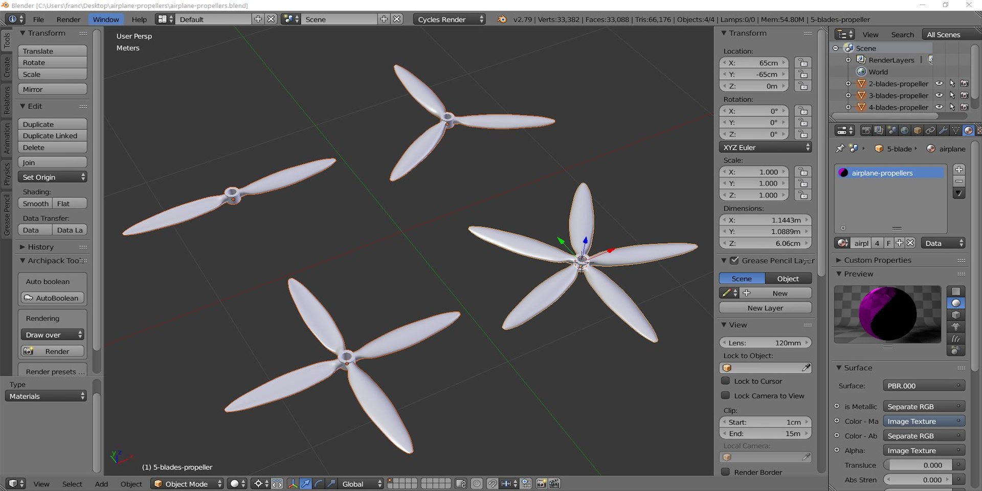Open the Window menu
The height and width of the screenshot is (491, 982).
pyautogui.click(x=106, y=19)
